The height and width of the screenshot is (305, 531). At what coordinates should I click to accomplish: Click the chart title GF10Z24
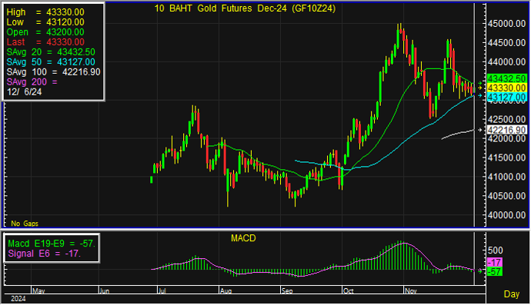245,8
